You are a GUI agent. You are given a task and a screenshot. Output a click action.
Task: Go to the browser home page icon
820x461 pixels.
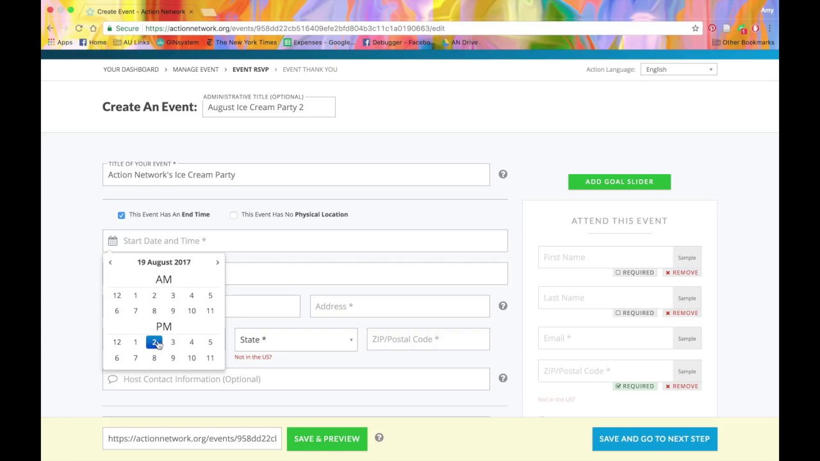click(93, 28)
